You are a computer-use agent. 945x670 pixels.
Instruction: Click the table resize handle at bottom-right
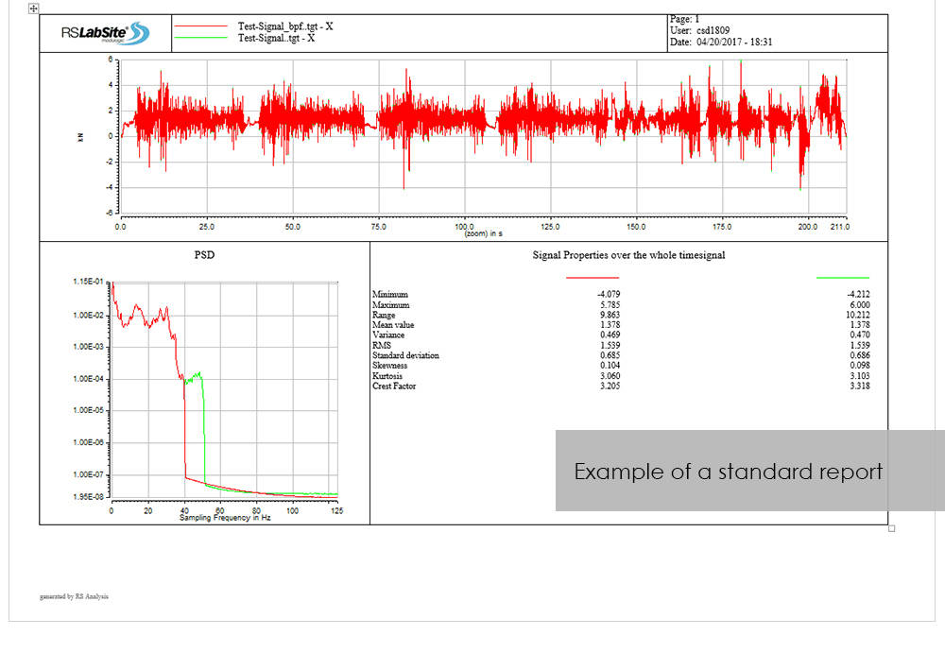click(891, 528)
